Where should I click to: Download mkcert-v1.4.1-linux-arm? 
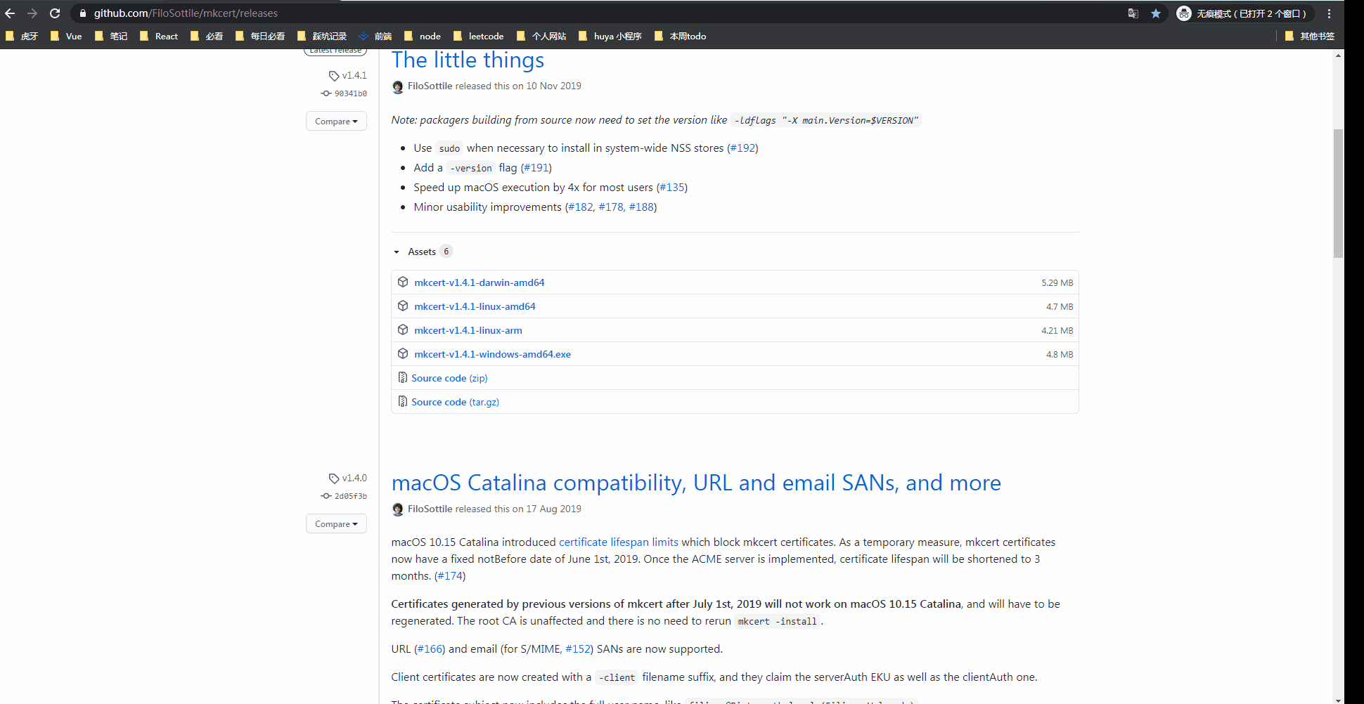coord(468,330)
